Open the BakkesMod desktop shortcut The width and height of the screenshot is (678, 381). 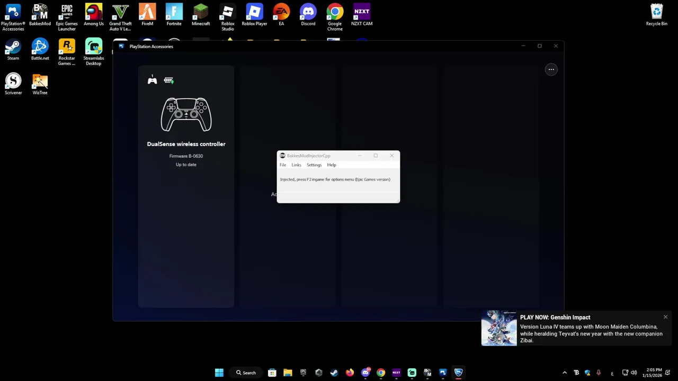pyautogui.click(x=40, y=15)
